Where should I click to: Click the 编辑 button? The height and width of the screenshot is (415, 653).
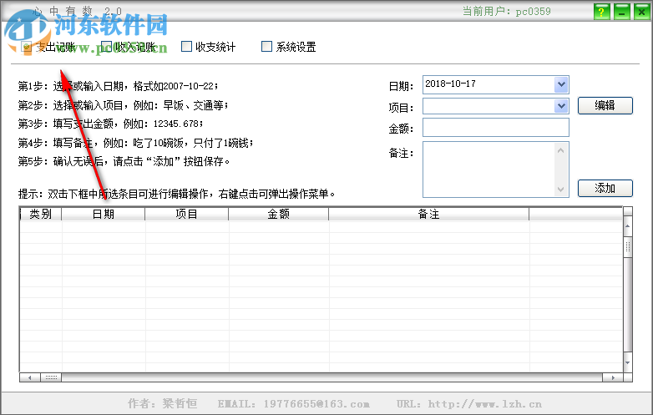(x=605, y=106)
